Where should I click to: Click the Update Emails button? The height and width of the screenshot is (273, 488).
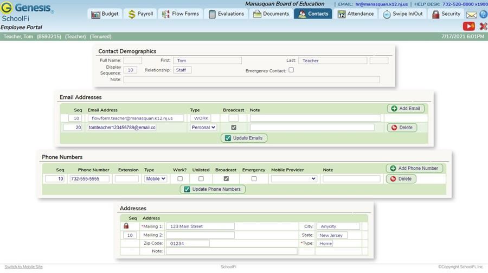click(244, 138)
